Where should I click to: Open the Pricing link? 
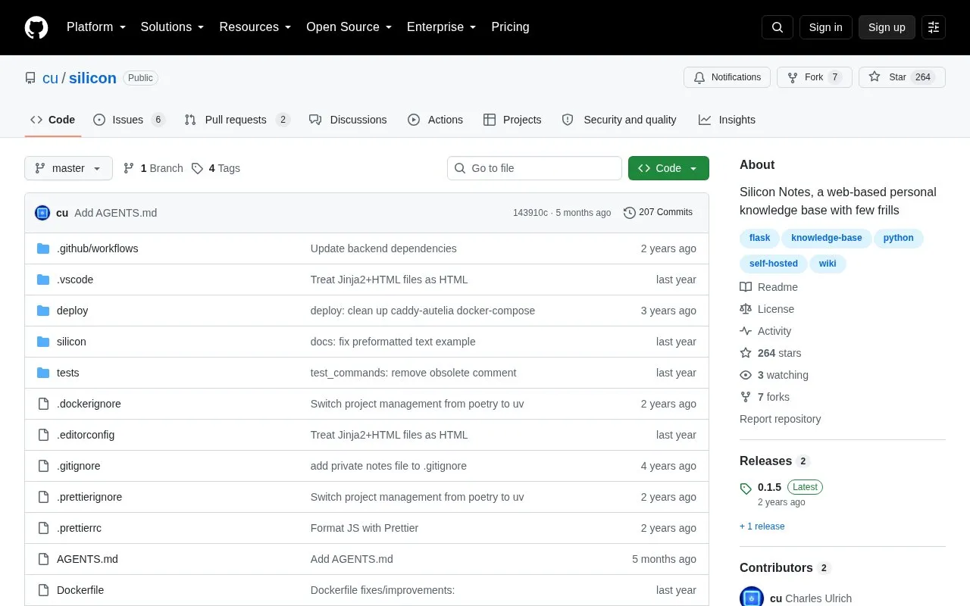(510, 27)
